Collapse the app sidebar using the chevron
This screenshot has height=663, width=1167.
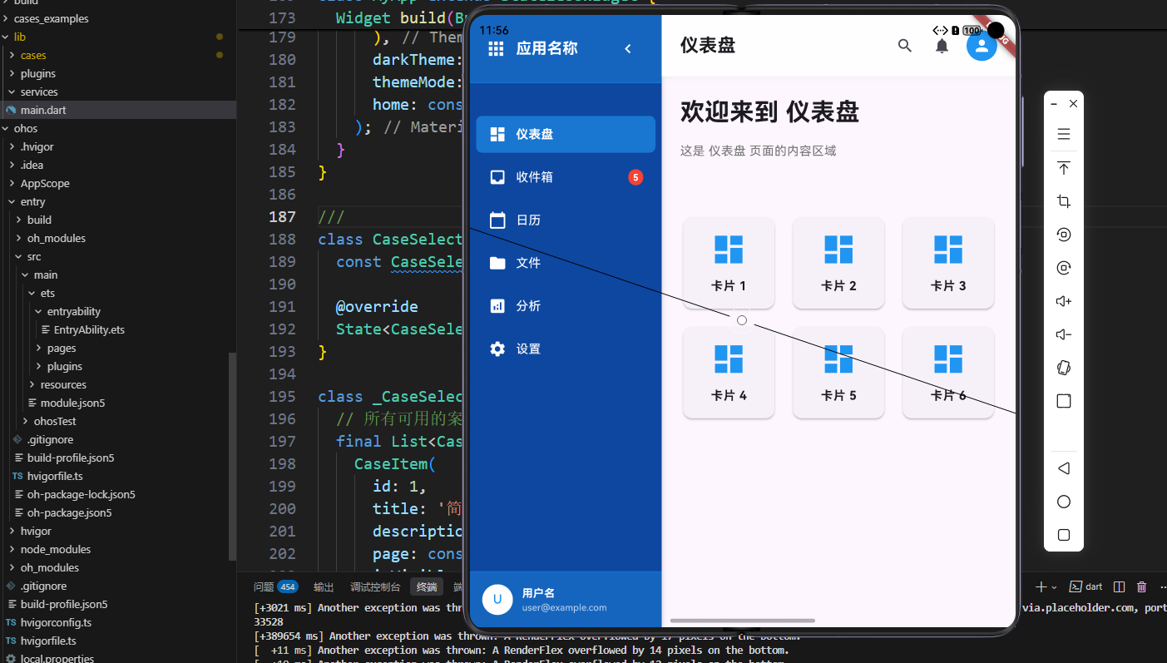pyautogui.click(x=628, y=48)
